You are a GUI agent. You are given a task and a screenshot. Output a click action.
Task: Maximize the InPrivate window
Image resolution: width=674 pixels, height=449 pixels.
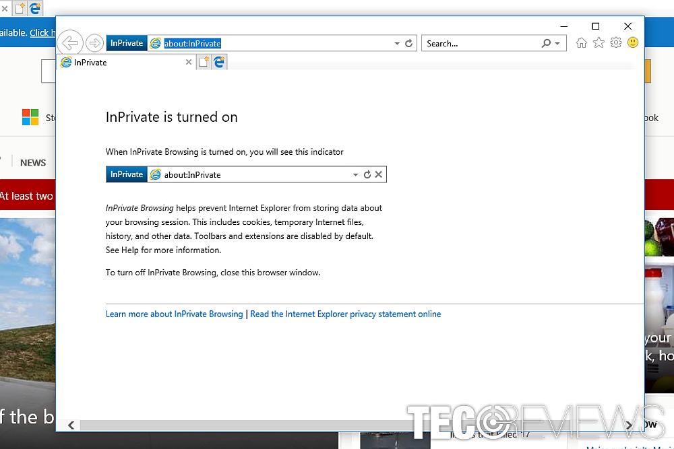click(x=595, y=26)
